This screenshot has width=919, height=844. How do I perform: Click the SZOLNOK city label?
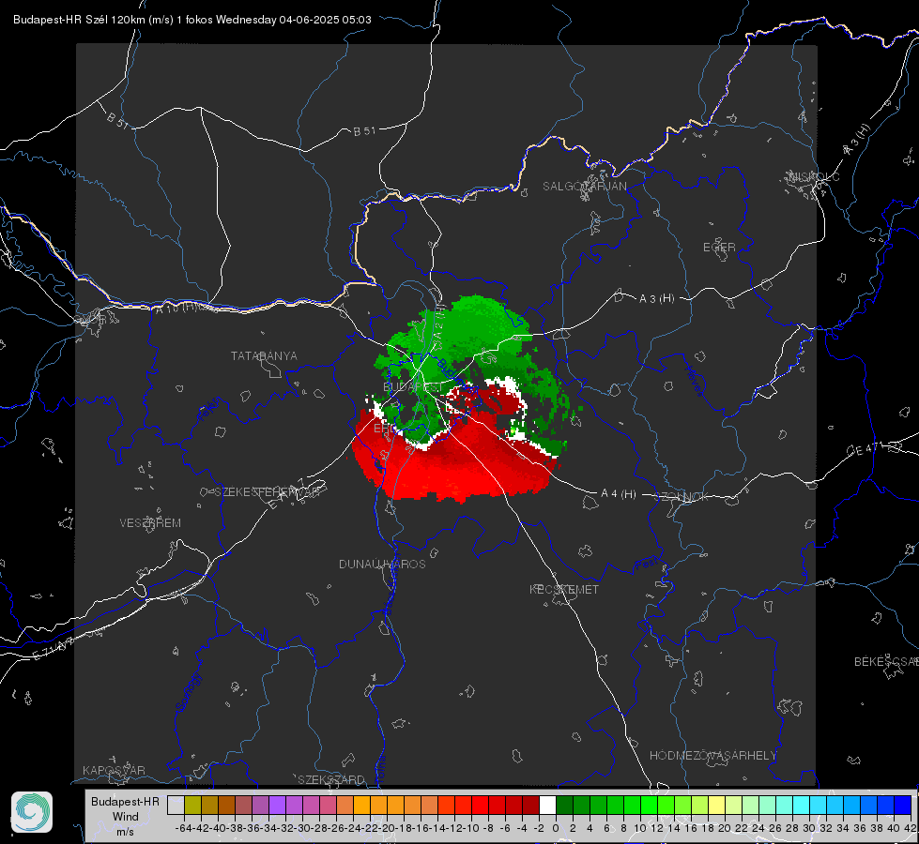tap(682, 497)
